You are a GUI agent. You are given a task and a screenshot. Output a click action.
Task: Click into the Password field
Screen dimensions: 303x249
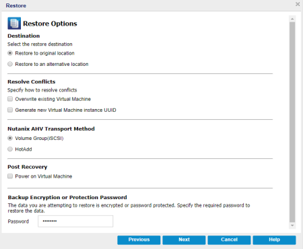coord(75,221)
